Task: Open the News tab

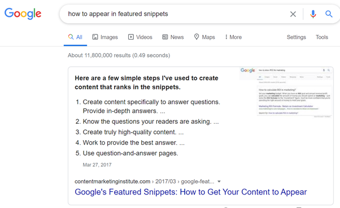Action: click(x=173, y=37)
